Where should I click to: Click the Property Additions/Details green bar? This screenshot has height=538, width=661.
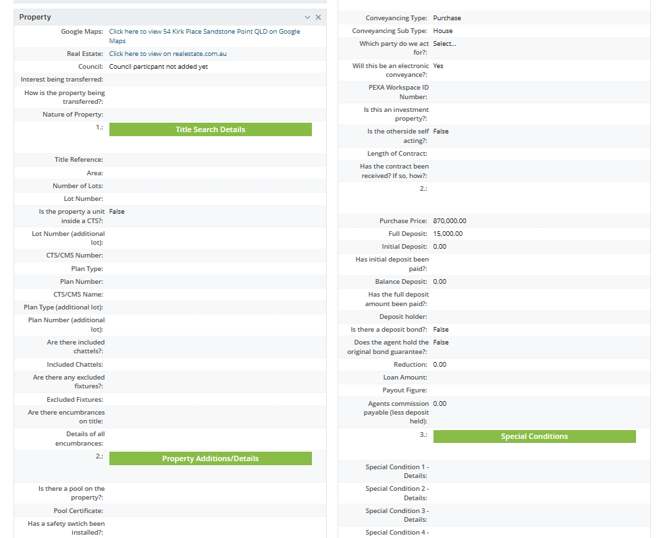(x=210, y=458)
